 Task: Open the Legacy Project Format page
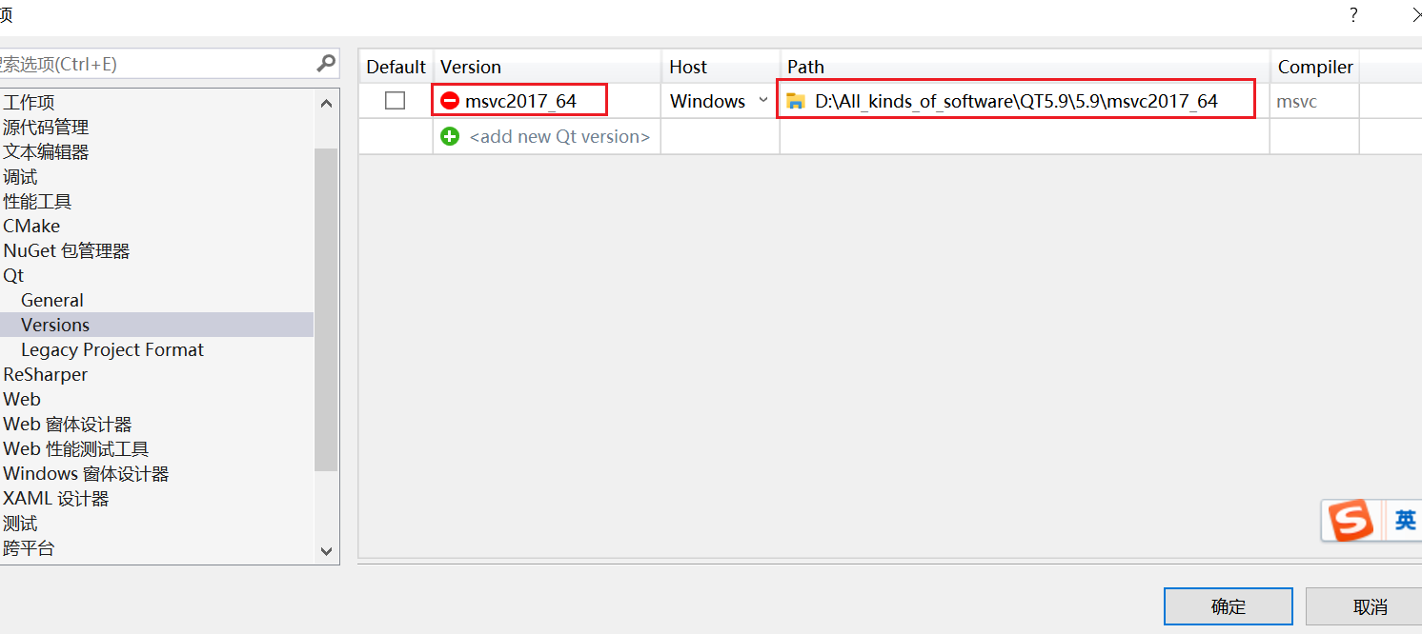pos(112,348)
